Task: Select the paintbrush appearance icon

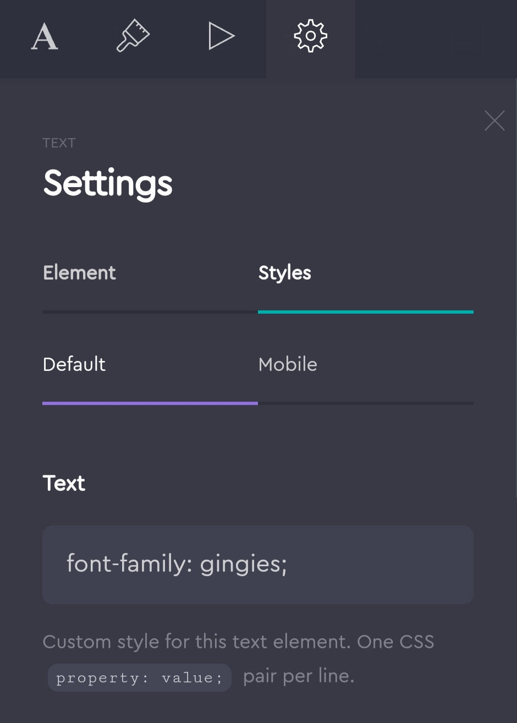Action: coord(133,37)
